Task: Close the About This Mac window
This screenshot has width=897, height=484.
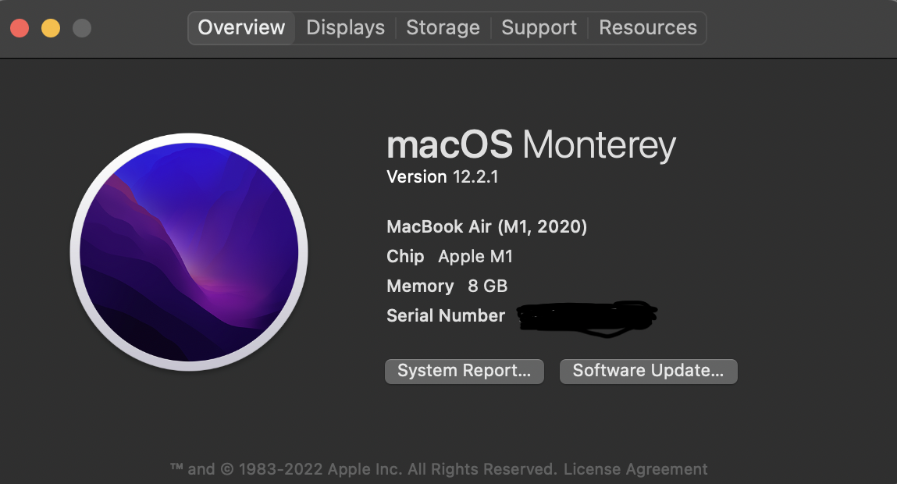Action: [x=20, y=28]
